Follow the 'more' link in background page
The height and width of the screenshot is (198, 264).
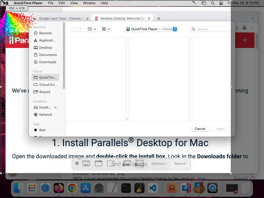pos(201,178)
